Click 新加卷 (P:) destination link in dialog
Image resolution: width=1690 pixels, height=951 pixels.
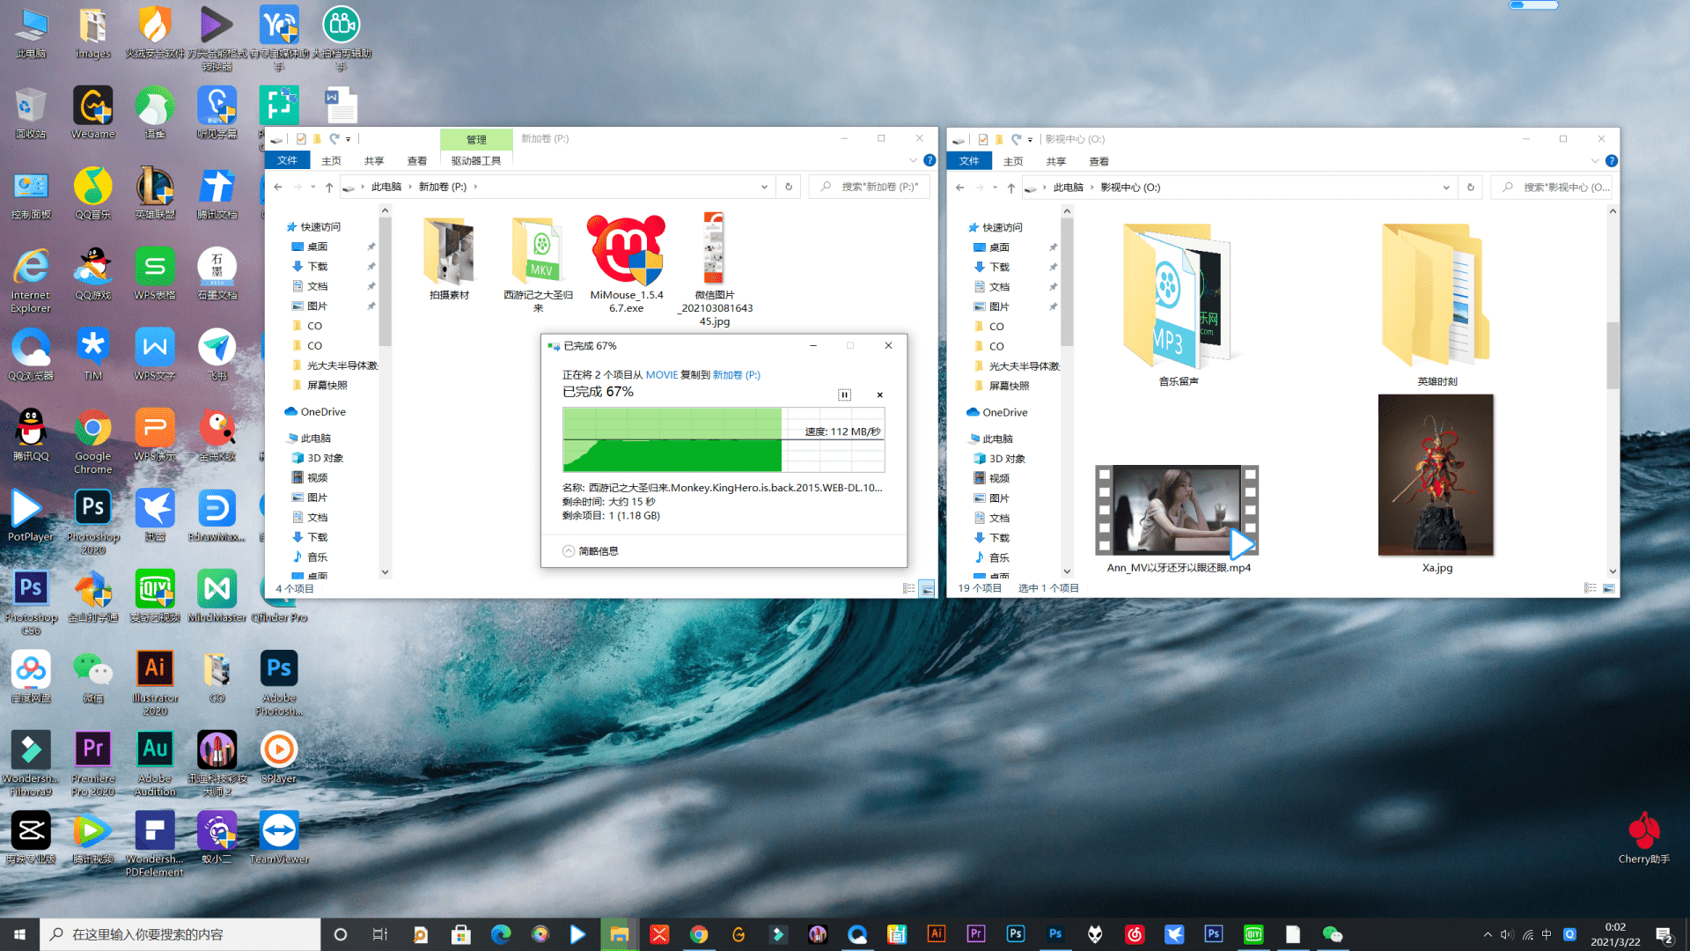click(x=736, y=375)
